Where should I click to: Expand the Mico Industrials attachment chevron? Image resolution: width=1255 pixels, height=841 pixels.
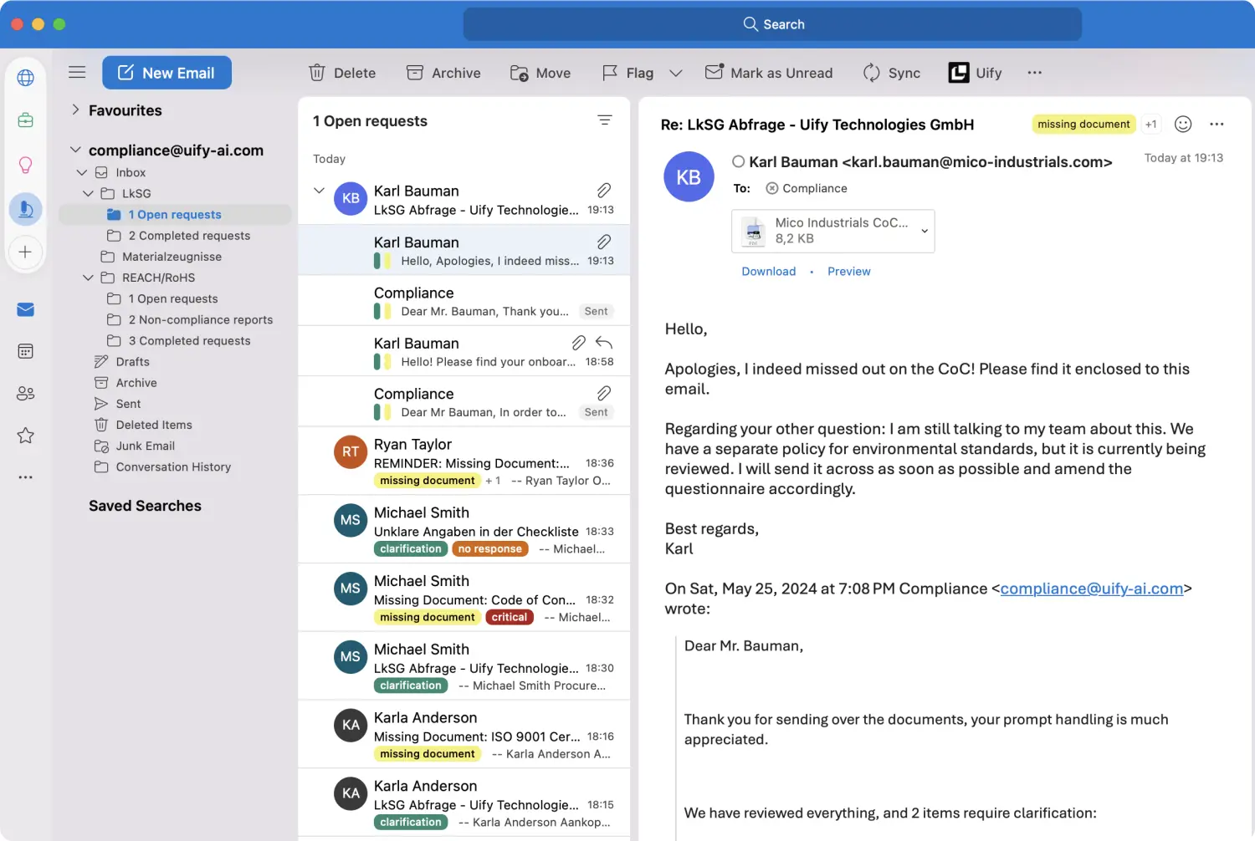[x=924, y=232]
